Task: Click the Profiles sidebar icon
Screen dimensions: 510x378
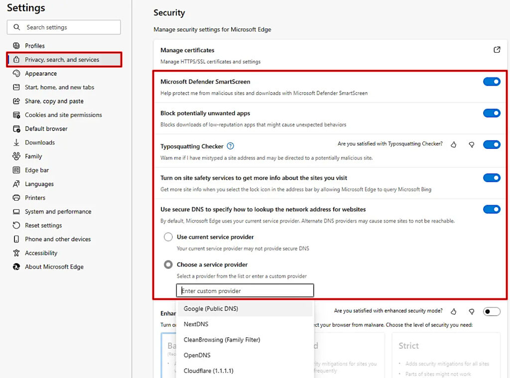Action: click(16, 45)
